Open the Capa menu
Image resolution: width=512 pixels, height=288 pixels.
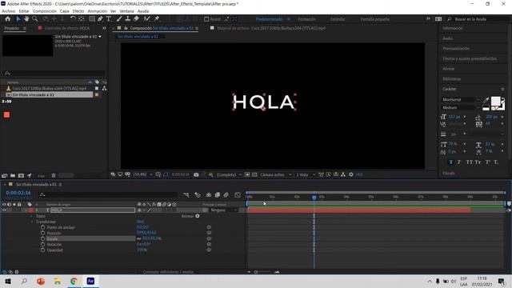pyautogui.click(x=64, y=11)
